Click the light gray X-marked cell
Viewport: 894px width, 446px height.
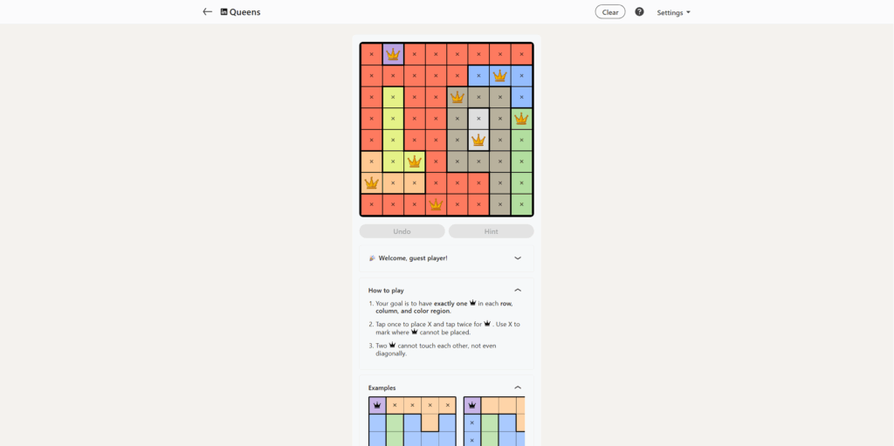click(x=478, y=119)
